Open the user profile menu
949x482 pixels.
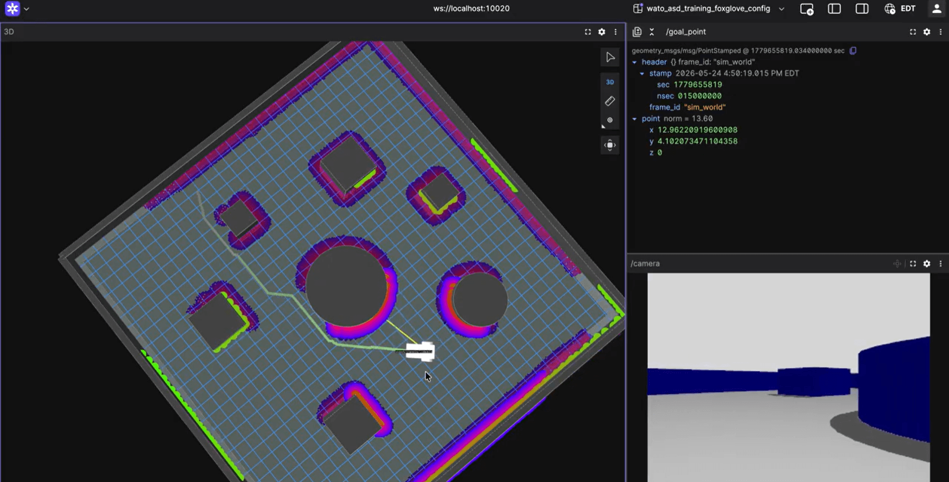pos(937,8)
